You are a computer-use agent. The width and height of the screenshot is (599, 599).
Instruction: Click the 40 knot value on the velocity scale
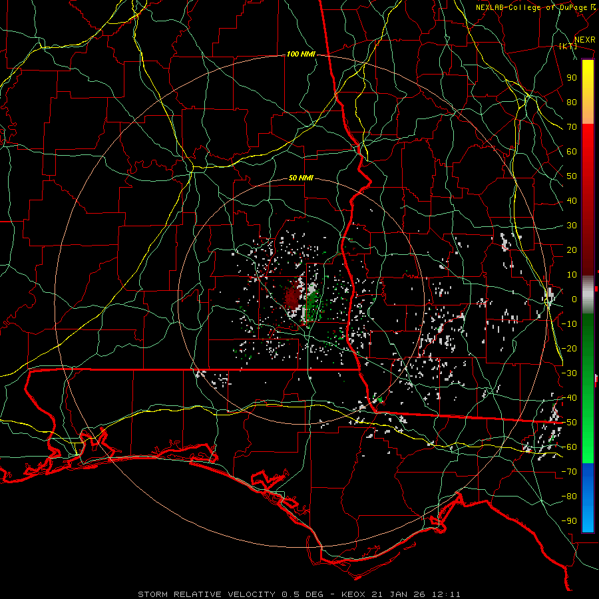click(x=572, y=201)
